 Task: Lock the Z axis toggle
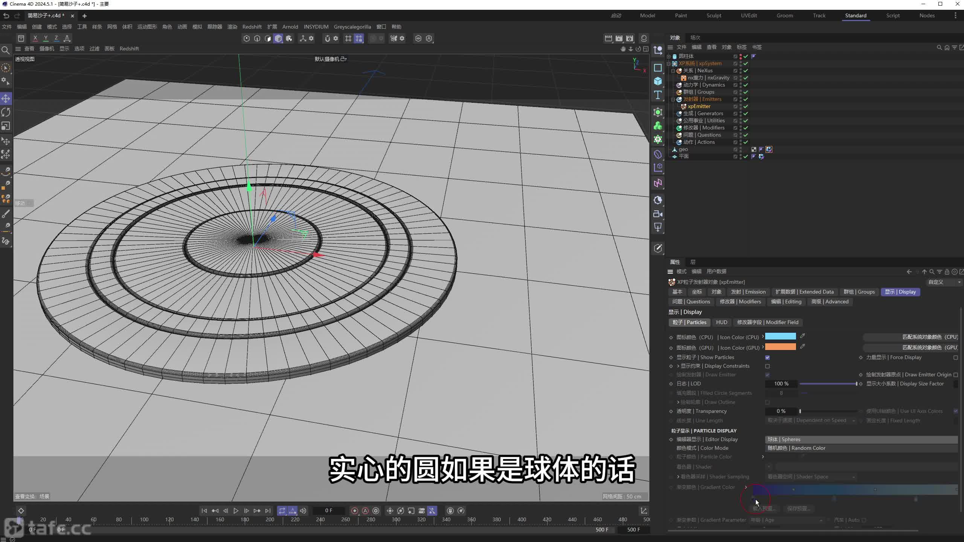[x=56, y=38]
